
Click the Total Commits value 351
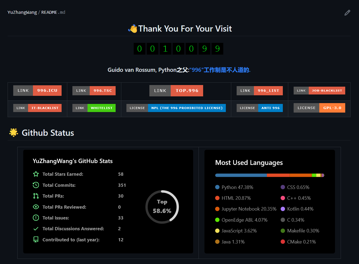tap(122, 185)
